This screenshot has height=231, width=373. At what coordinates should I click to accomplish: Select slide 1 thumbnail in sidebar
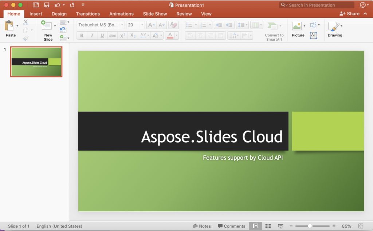(x=36, y=61)
